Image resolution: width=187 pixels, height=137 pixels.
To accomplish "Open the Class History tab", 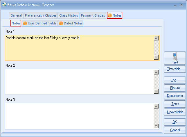I will tap(69, 15).
